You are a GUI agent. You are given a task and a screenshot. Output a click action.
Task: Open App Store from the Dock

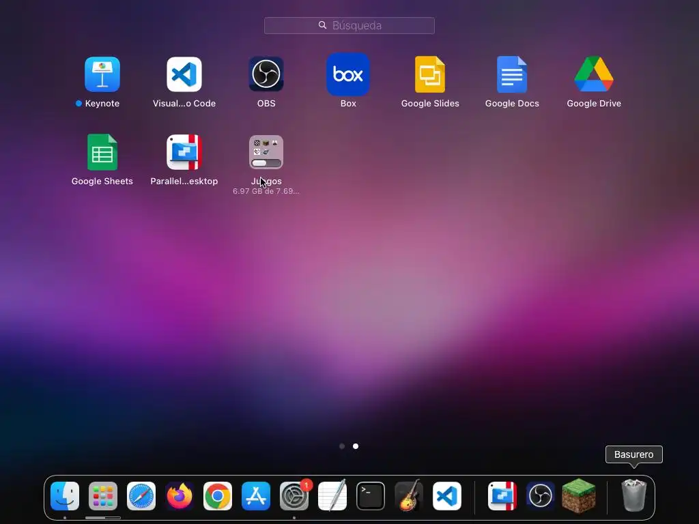pyautogui.click(x=256, y=496)
